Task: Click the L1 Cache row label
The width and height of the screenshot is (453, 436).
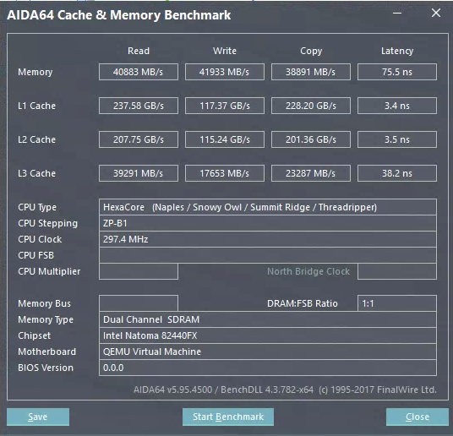Action: click(36, 106)
